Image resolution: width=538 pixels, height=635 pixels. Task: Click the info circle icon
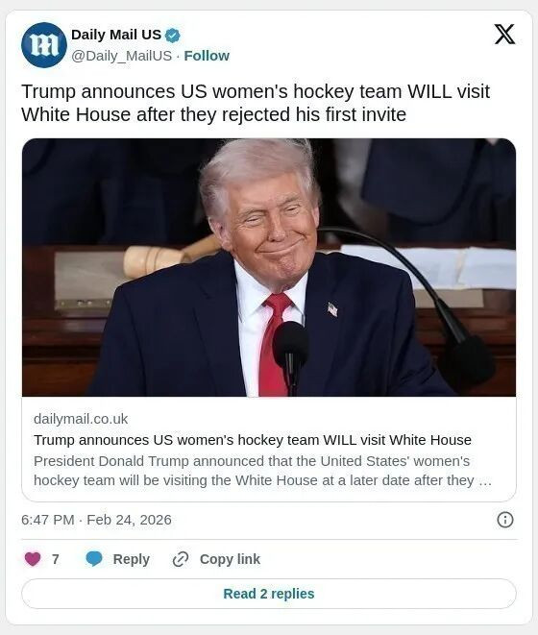(504, 520)
